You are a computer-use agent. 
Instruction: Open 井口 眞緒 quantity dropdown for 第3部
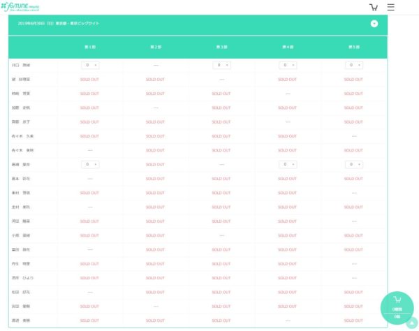pos(221,65)
